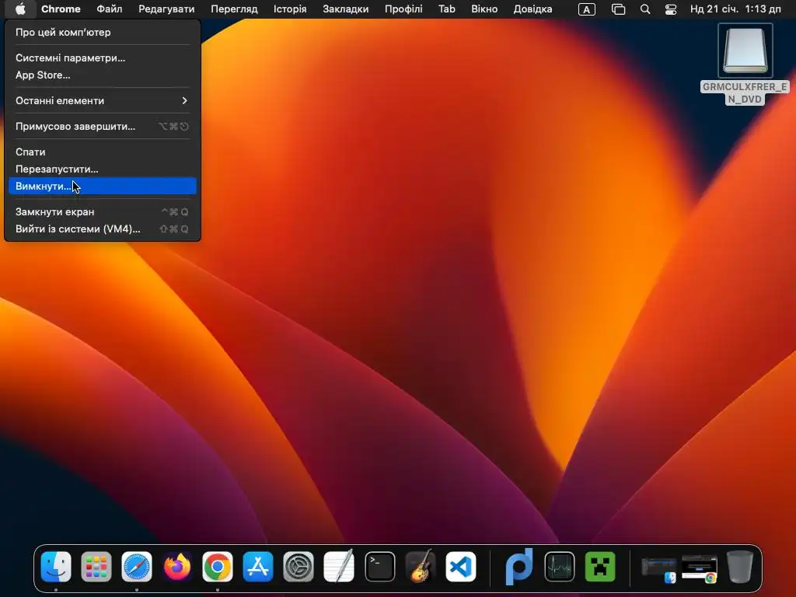
Task: Choose Примусово завершити… entry
Action: [x=102, y=127]
